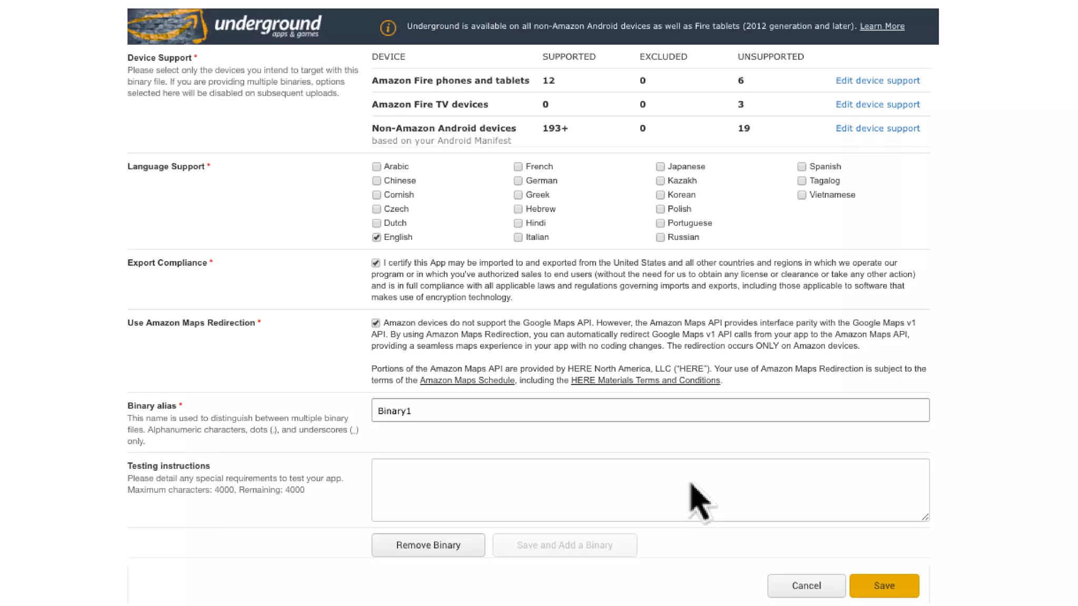The image size is (1078, 606).
Task: Enable French language support
Action: click(518, 167)
